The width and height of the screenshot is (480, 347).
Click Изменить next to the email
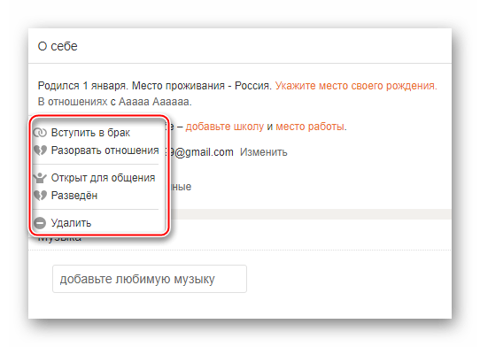264,152
